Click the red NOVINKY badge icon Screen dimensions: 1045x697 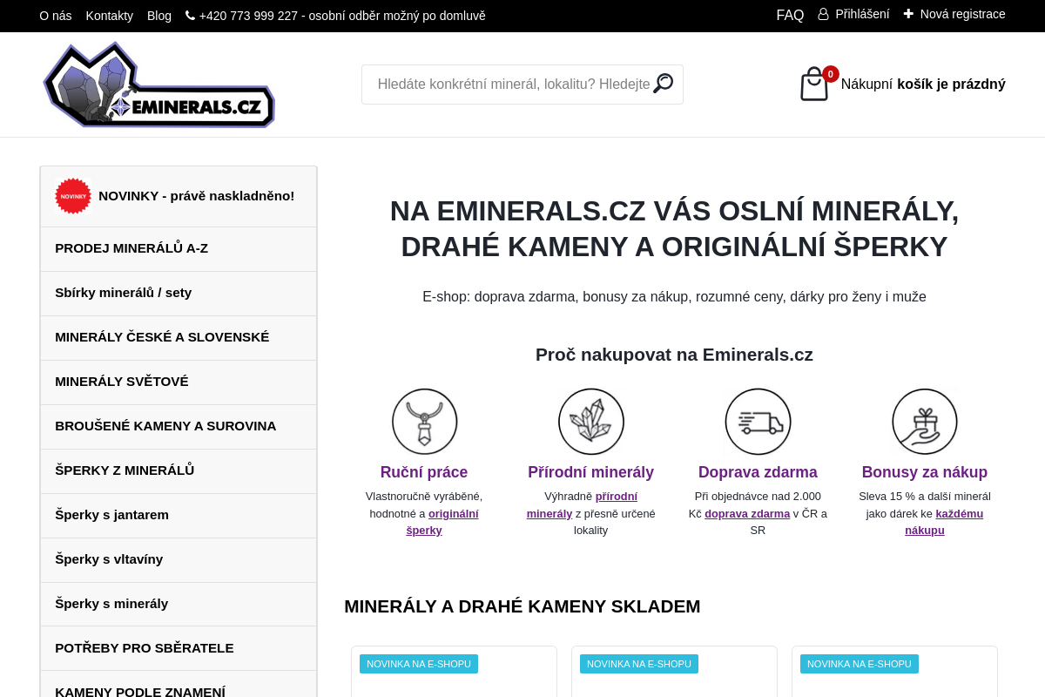(x=73, y=196)
